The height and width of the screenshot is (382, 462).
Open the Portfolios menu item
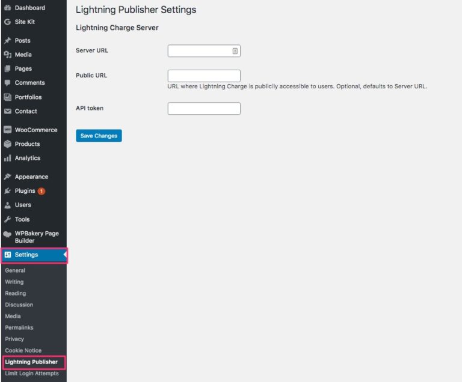click(28, 97)
